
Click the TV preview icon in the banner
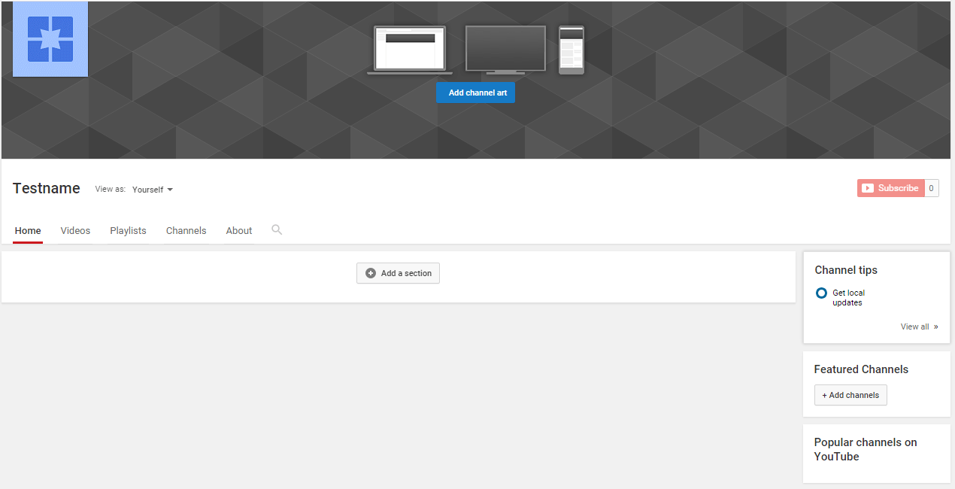[505, 48]
